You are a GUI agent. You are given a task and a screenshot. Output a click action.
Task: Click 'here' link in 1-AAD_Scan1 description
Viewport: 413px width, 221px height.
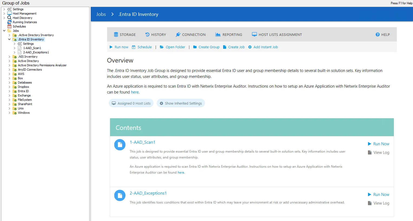point(181,172)
